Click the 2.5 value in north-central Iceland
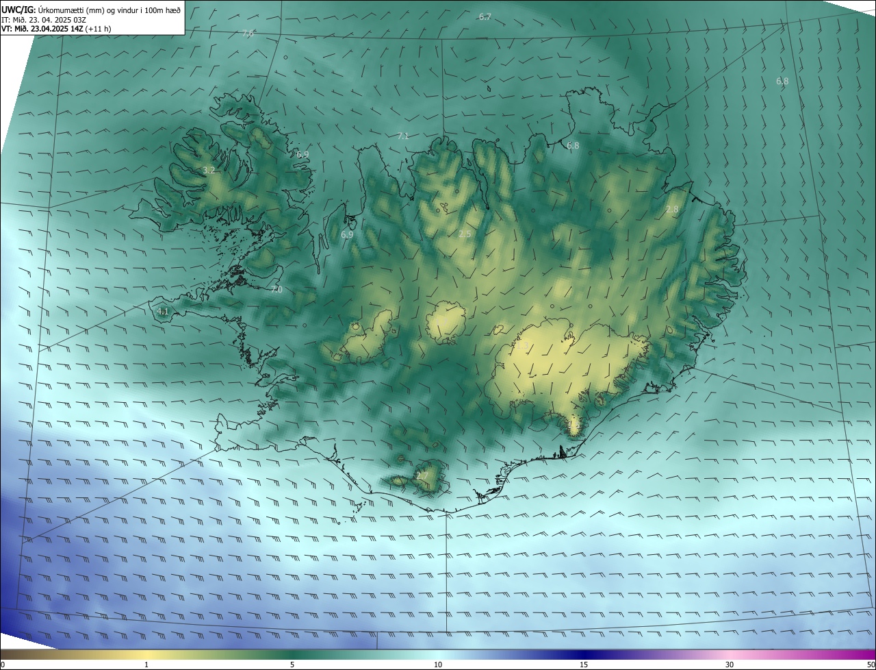Image resolution: width=876 pixels, height=670 pixels. (465, 234)
